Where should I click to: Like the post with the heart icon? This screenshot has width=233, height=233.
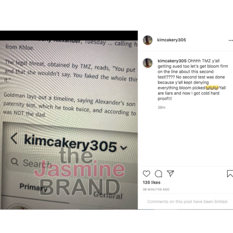click(146, 173)
